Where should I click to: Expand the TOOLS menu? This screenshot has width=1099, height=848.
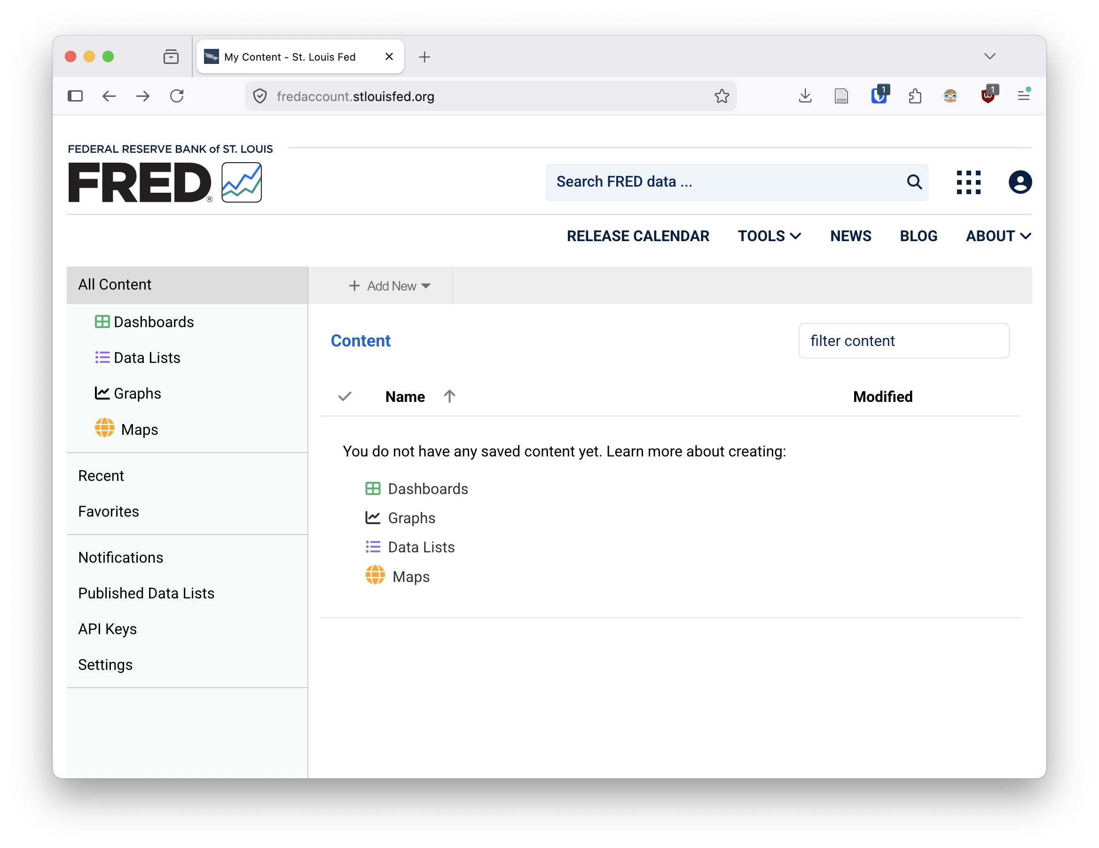point(769,236)
